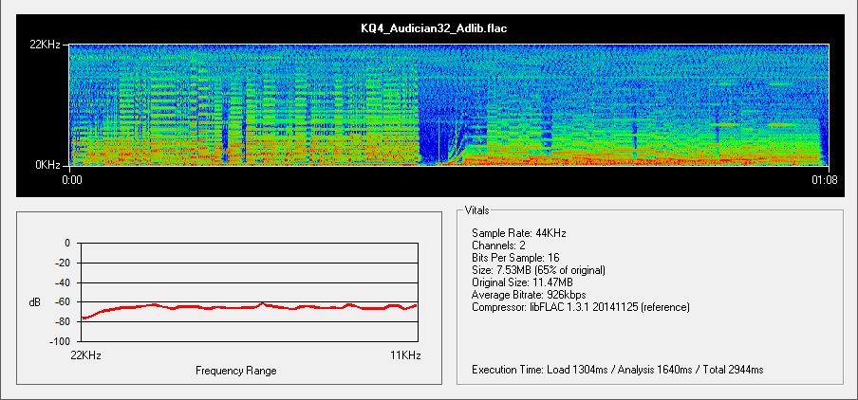
Task: Click the -60 value on dB axis
Action: click(61, 302)
